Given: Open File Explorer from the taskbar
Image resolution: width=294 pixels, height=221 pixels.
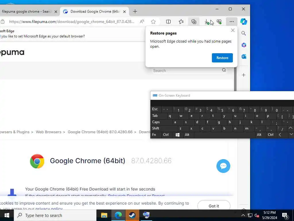Looking at the screenshot, I should (x=104, y=215).
